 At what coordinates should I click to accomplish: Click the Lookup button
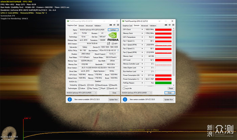click(x=113, y=30)
